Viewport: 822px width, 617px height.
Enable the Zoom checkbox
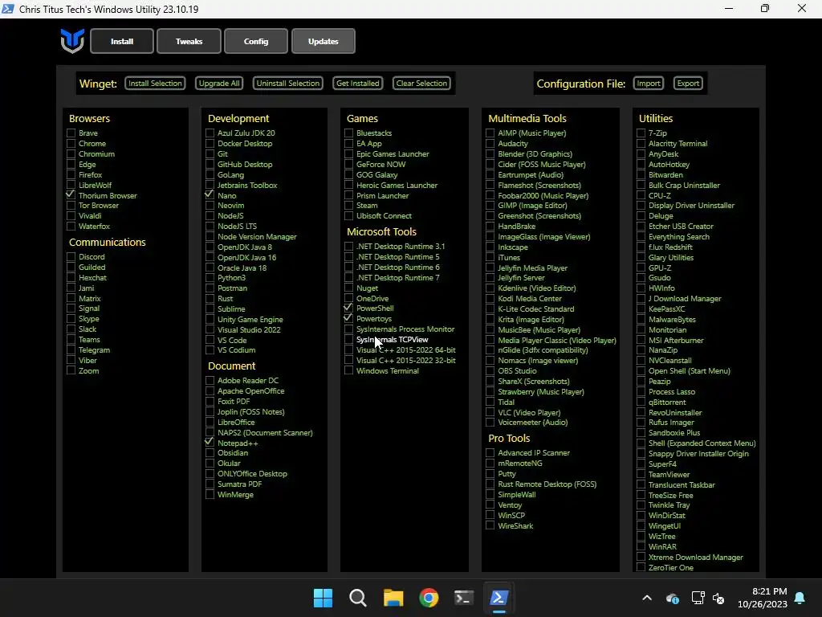tap(71, 370)
